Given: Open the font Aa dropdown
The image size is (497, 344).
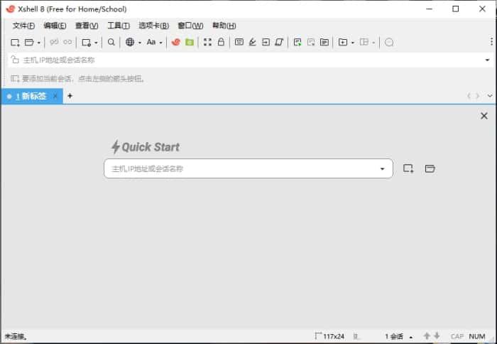Looking at the screenshot, I should click(152, 43).
